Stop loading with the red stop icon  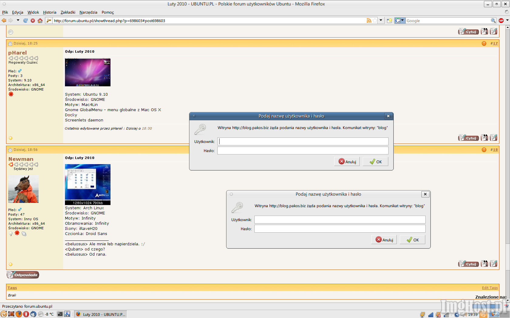33,21
